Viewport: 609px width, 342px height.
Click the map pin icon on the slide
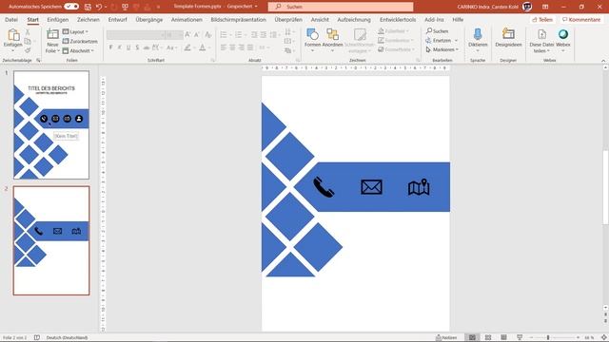point(419,187)
